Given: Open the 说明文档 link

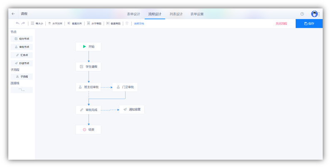Looking at the screenshot, I should [139, 24].
